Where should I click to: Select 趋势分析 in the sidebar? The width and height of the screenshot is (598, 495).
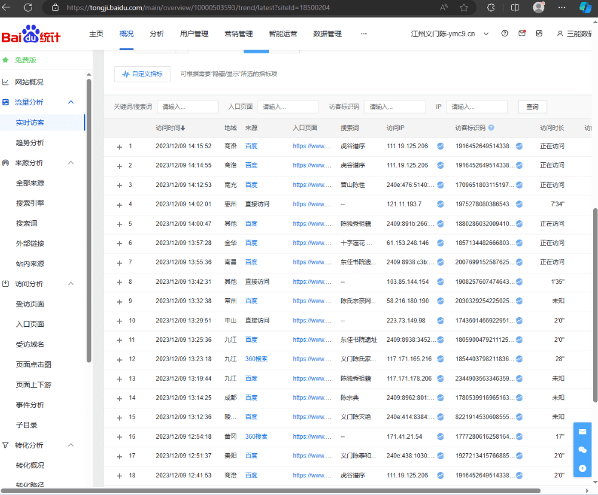click(x=30, y=143)
